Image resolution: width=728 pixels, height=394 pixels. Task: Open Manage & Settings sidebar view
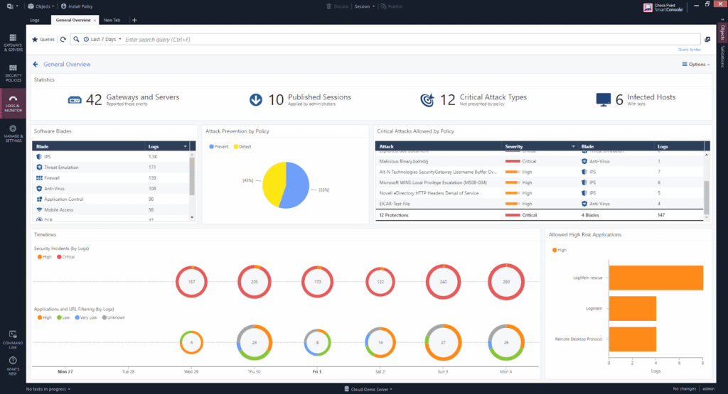pos(13,133)
